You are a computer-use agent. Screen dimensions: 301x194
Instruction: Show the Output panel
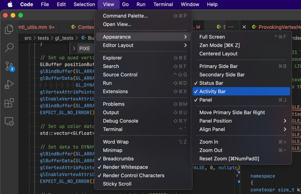coord(143,112)
